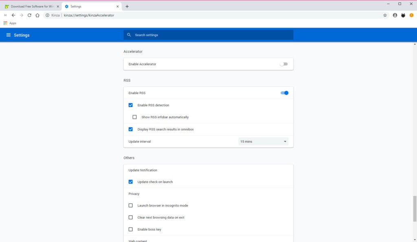Go to the home page

click(37, 15)
